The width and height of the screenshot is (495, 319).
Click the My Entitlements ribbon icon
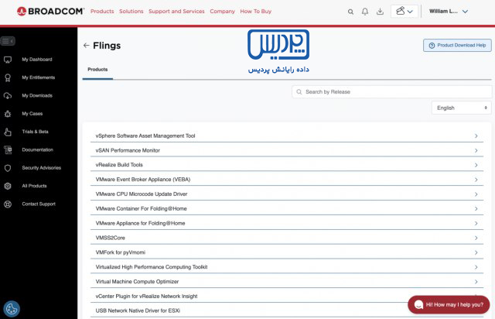coord(8,77)
